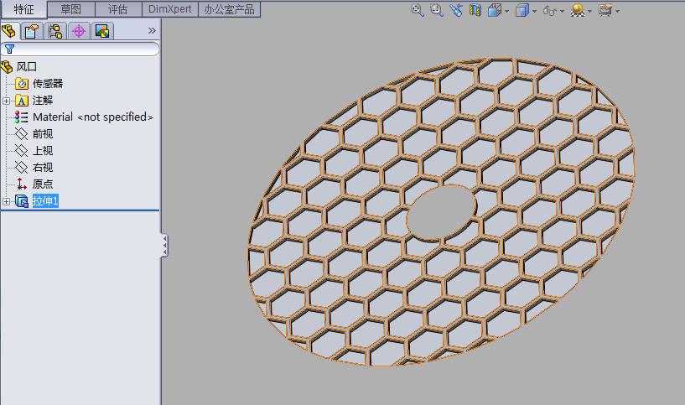Click the View Orientation cube icon

[494, 10]
